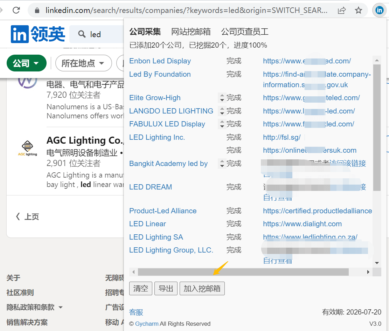Click the 加入挖邮箱 button
The height and width of the screenshot is (331, 389).
tap(202, 289)
